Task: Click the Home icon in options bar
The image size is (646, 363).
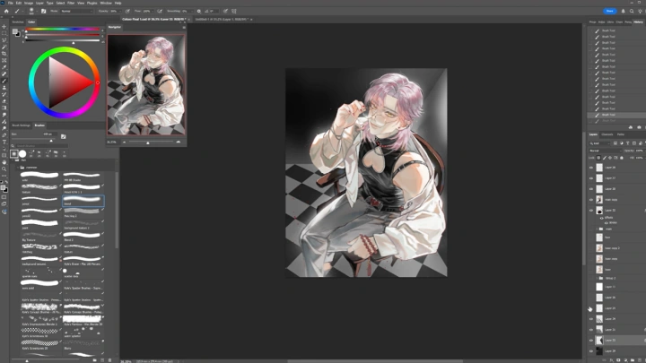Action: (x=6, y=11)
